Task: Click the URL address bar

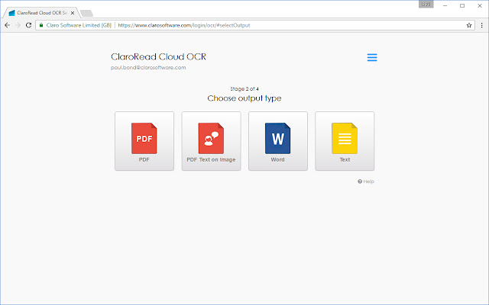Action: point(255,25)
